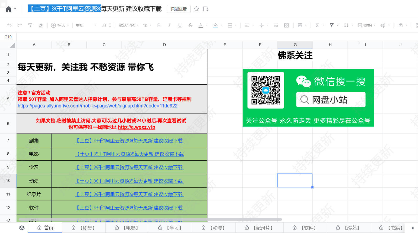
Task: Open the cell borders tool
Action: coord(230,25)
